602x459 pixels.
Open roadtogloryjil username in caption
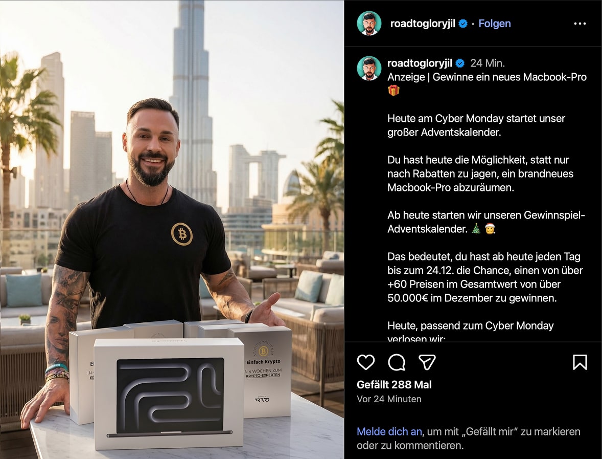tap(420, 63)
